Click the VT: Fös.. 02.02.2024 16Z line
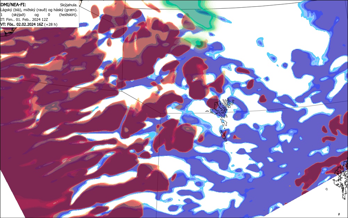 pyautogui.click(x=22, y=24)
